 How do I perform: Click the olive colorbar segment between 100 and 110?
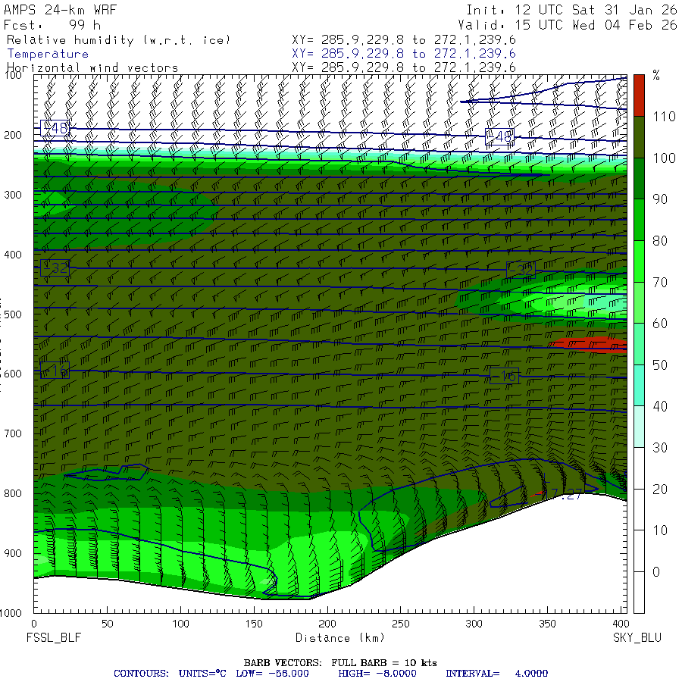639,137
